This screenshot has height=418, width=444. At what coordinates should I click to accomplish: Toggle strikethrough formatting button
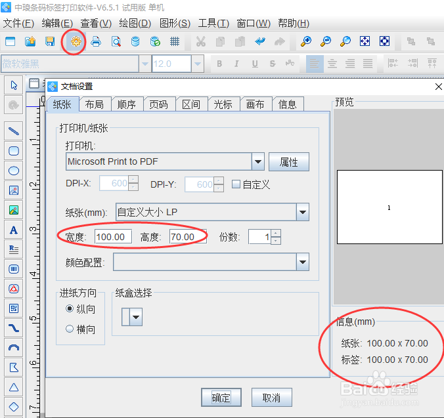273,64
